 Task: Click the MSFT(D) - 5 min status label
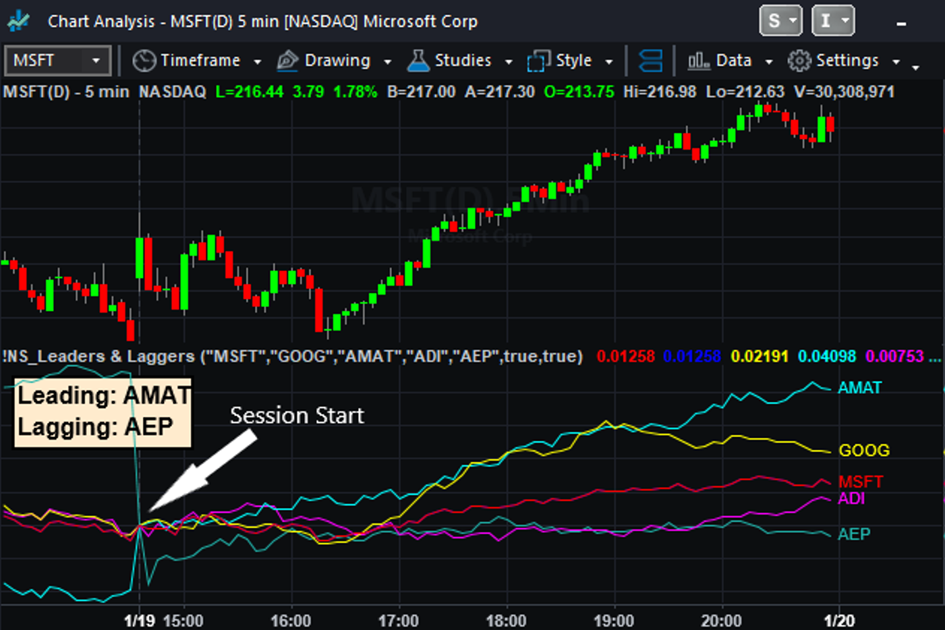(66, 92)
